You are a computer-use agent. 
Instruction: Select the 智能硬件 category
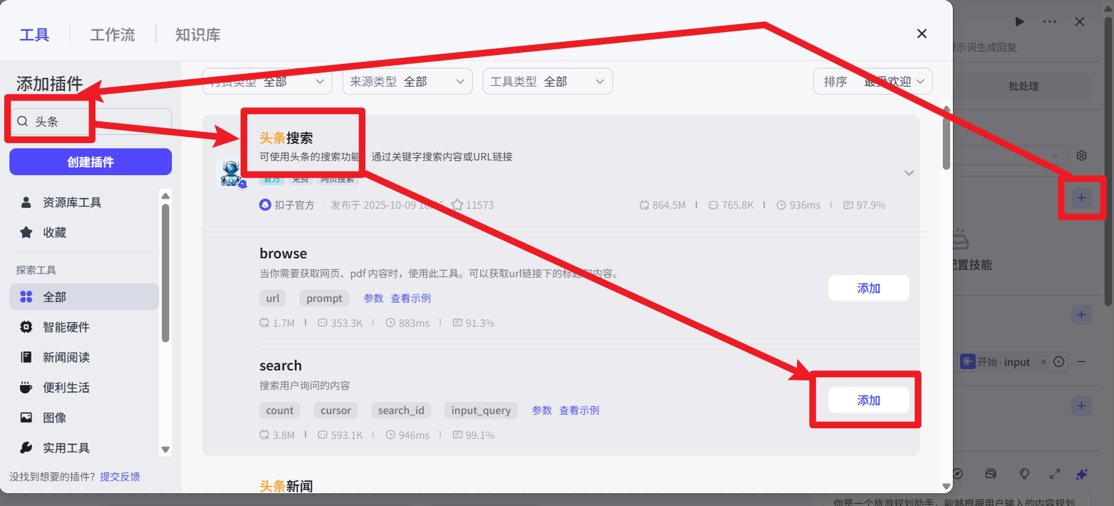point(84,327)
